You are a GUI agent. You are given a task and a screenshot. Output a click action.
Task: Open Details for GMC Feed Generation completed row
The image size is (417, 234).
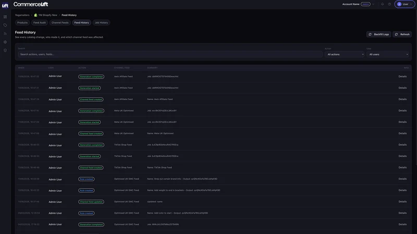(x=402, y=225)
